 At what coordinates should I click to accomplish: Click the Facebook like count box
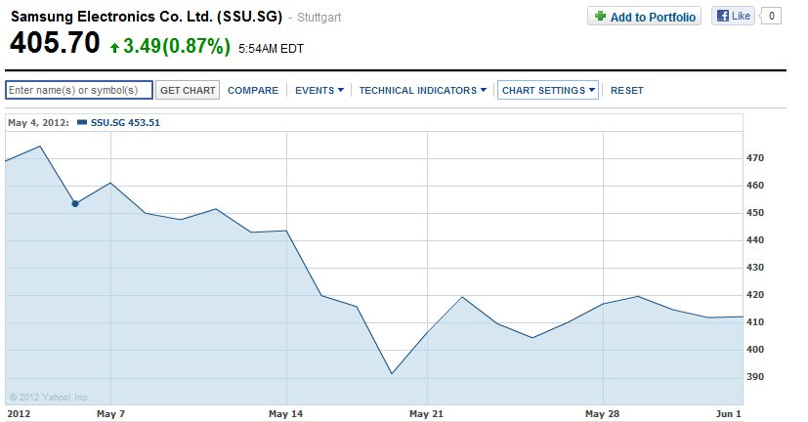(x=771, y=16)
